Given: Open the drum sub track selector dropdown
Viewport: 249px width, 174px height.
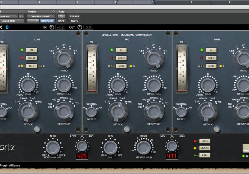Looking at the screenshot, I should pyautogui.click(x=9, y=16).
